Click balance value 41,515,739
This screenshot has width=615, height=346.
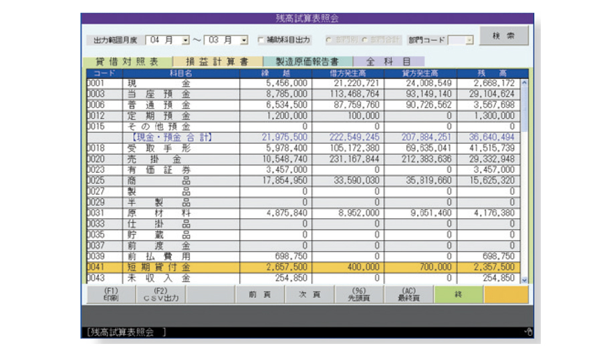[491, 148]
